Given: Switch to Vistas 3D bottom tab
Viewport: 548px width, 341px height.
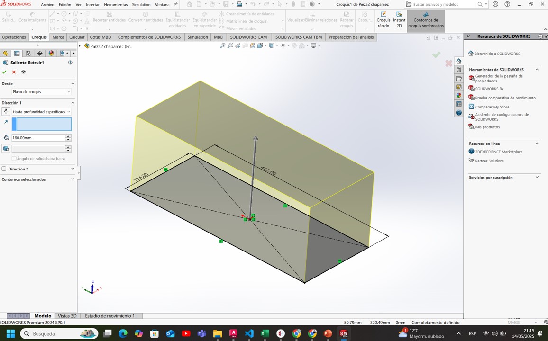Looking at the screenshot, I should 67,316.
